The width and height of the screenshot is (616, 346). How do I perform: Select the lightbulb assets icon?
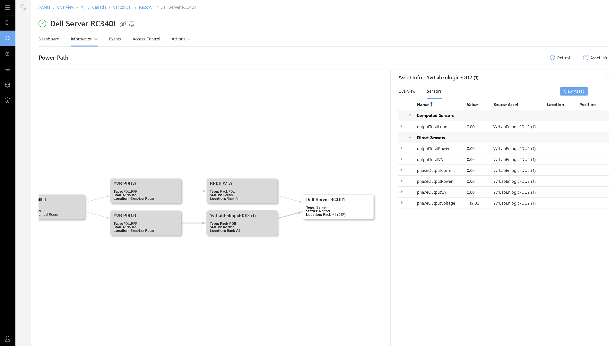click(7, 38)
